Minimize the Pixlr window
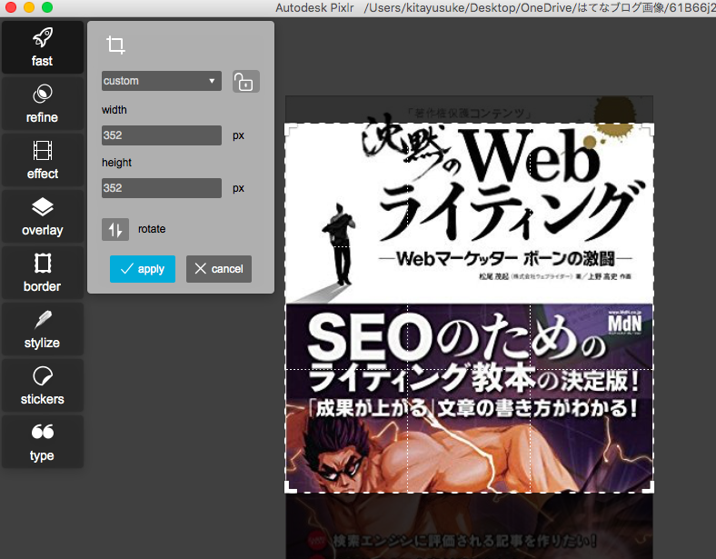716x559 pixels. 29,7
